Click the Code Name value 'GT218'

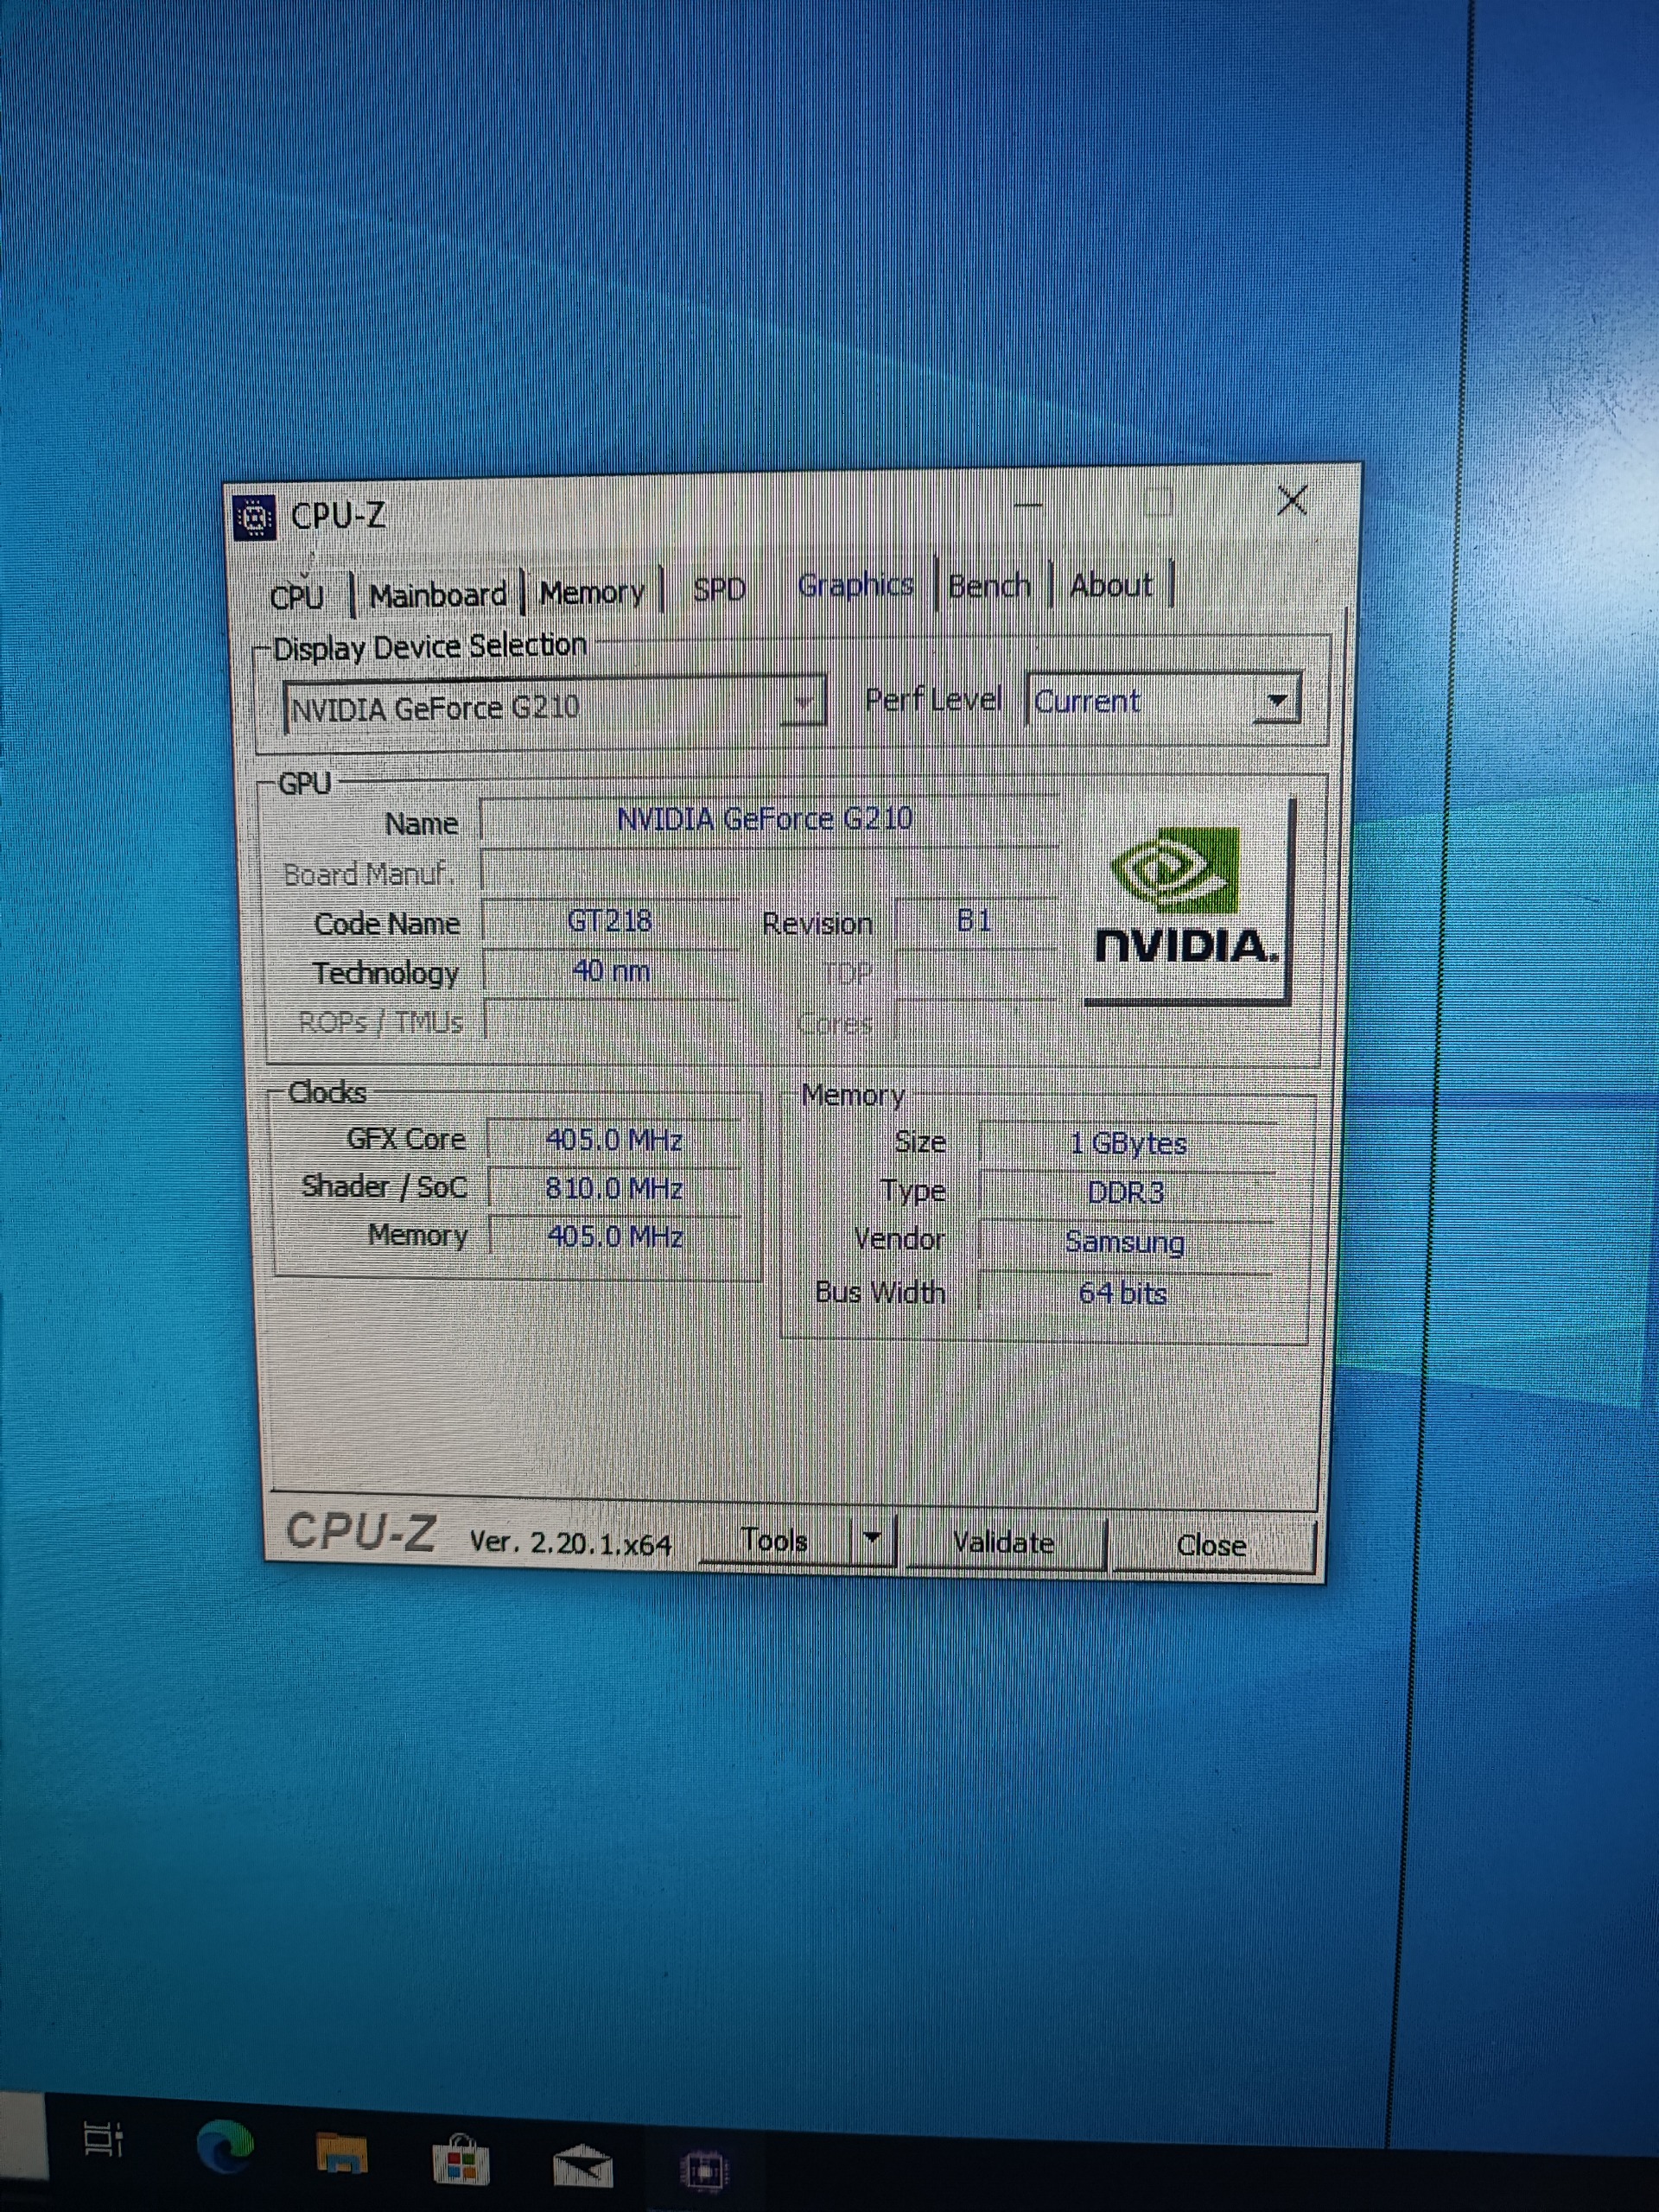[x=610, y=920]
